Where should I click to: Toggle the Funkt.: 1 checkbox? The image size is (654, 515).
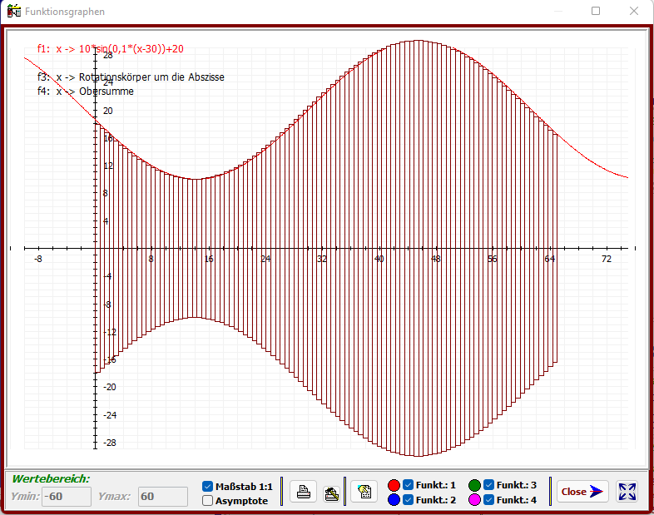[409, 485]
